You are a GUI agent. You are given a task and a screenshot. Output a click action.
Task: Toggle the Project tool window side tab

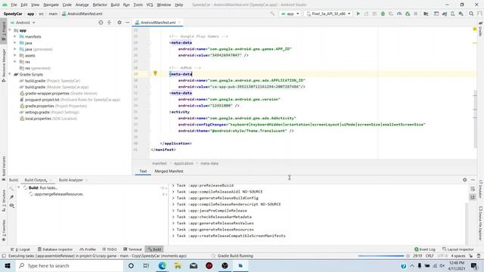[3, 31]
